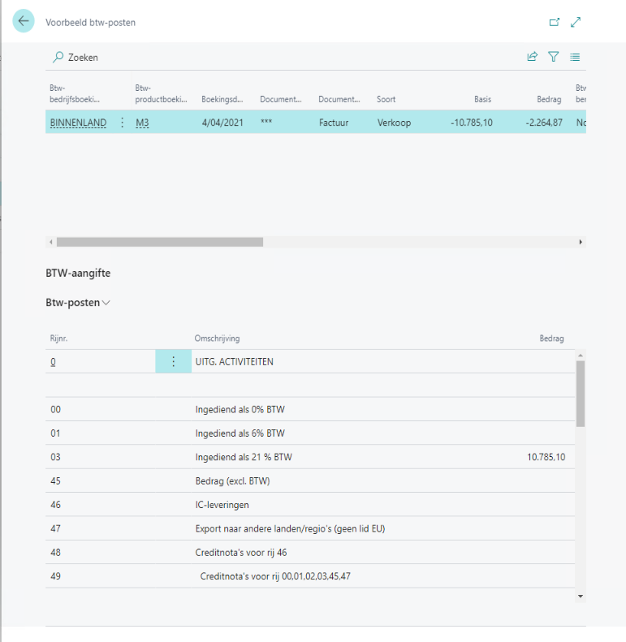
Task: Expand page to full screen icon
Action: tap(576, 23)
